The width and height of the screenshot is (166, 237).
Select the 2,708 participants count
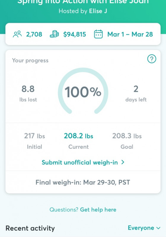(34, 34)
